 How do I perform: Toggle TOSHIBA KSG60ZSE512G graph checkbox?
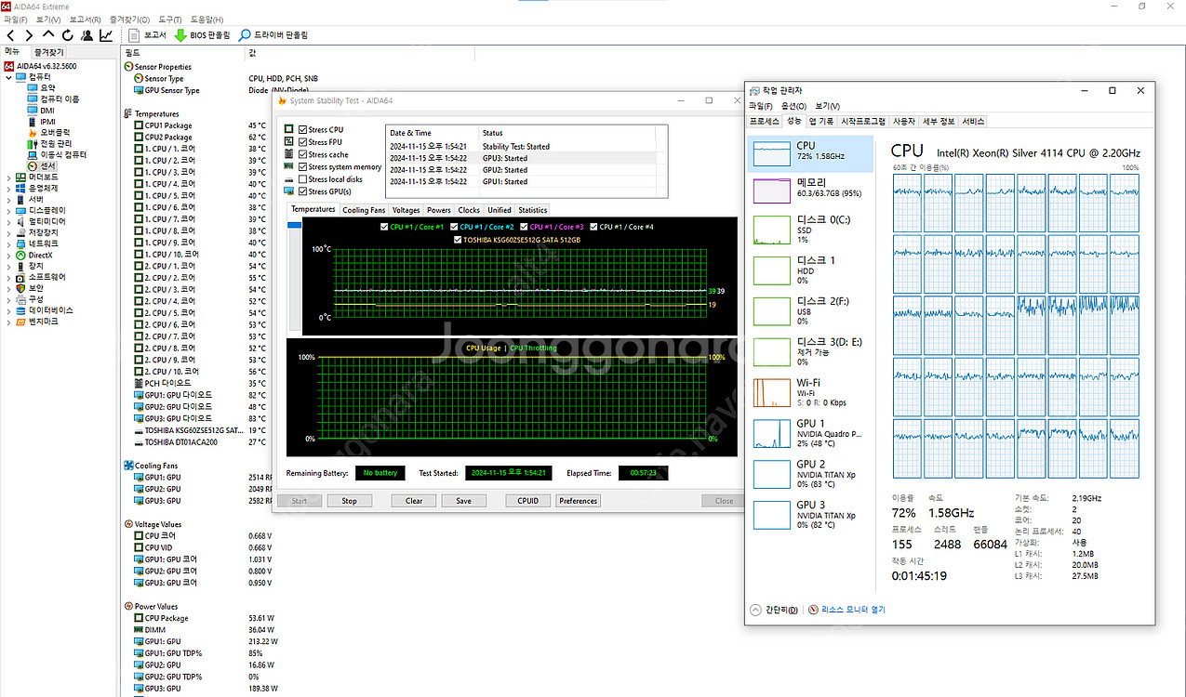(x=457, y=239)
